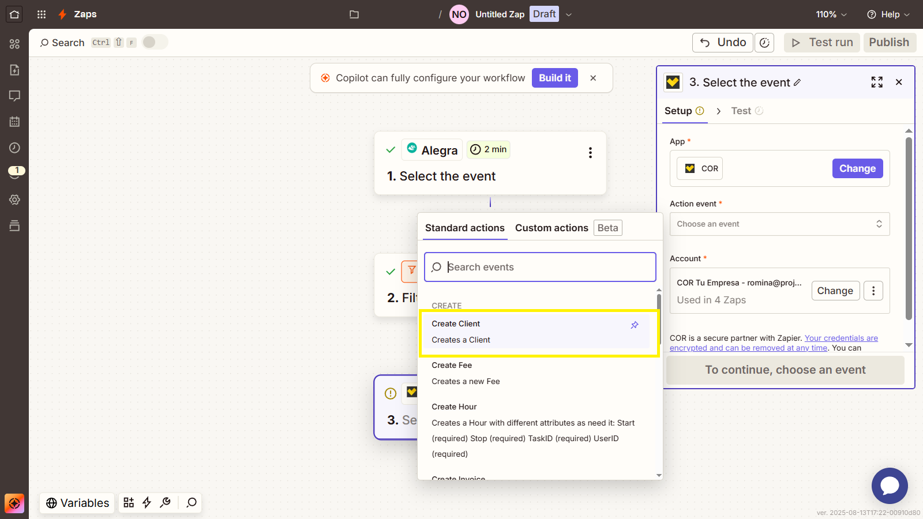Open the version history icon beside Undo
This screenshot has height=519, width=923.
click(764, 43)
